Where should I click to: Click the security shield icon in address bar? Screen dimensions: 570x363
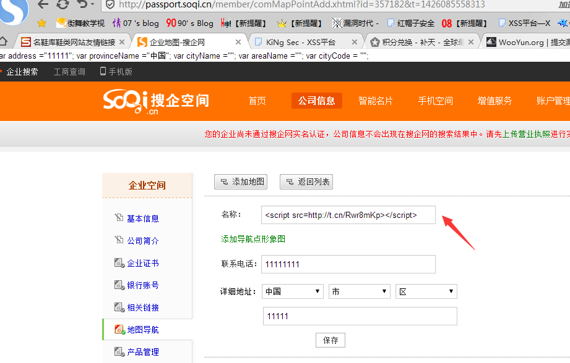pos(110,5)
